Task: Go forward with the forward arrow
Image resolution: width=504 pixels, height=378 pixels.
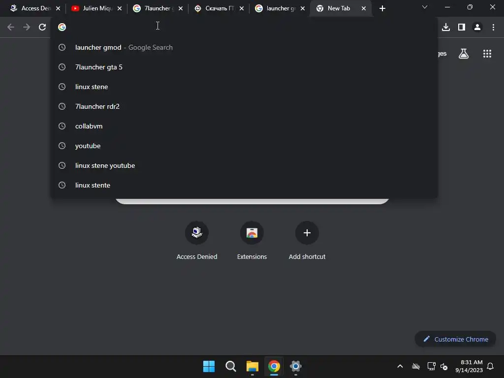Action: pyautogui.click(x=27, y=28)
